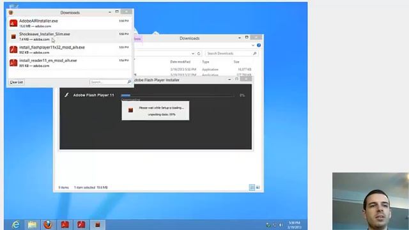Select install_reader11_en_mssd_aih.exe download entry

[x=70, y=63]
